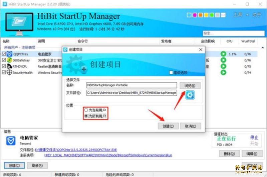Click the 360Safetray icon
Image resolution: width=267 pixels, height=177 pixels.
click(x=9, y=60)
